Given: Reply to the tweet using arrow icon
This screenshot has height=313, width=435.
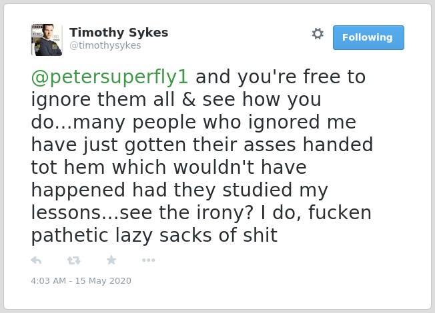Looking at the screenshot, I should tap(36, 260).
